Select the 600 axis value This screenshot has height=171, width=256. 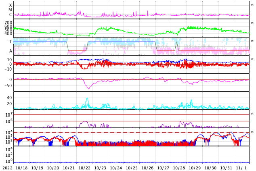pyautogui.click(x=8, y=26)
